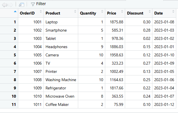Screen dimensions: 178x113
Task: Click price value 363.55
Action: (x=117, y=96)
